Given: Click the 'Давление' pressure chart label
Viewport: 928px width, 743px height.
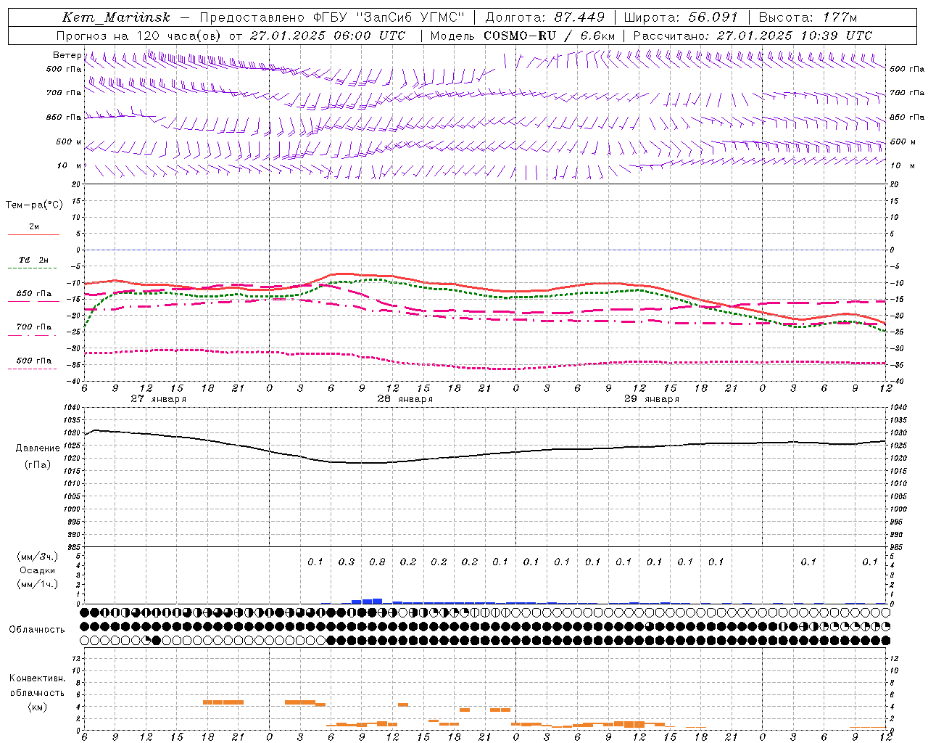Looking at the screenshot, I should (x=38, y=448).
